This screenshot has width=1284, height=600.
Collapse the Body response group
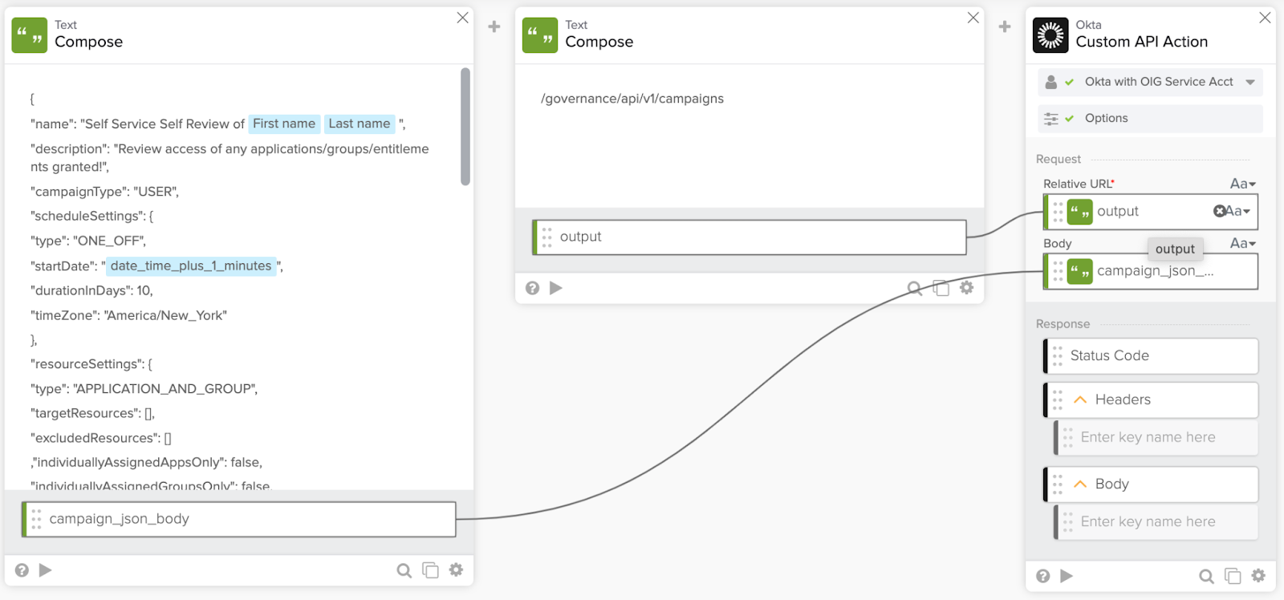(x=1080, y=484)
